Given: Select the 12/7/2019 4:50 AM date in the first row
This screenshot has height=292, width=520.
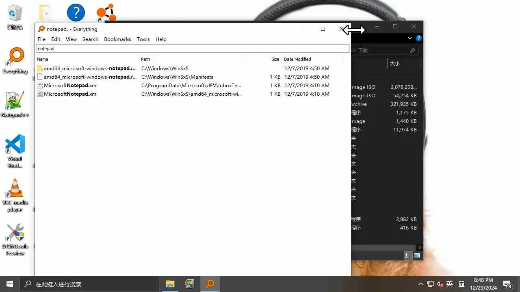Looking at the screenshot, I should pyautogui.click(x=307, y=68).
